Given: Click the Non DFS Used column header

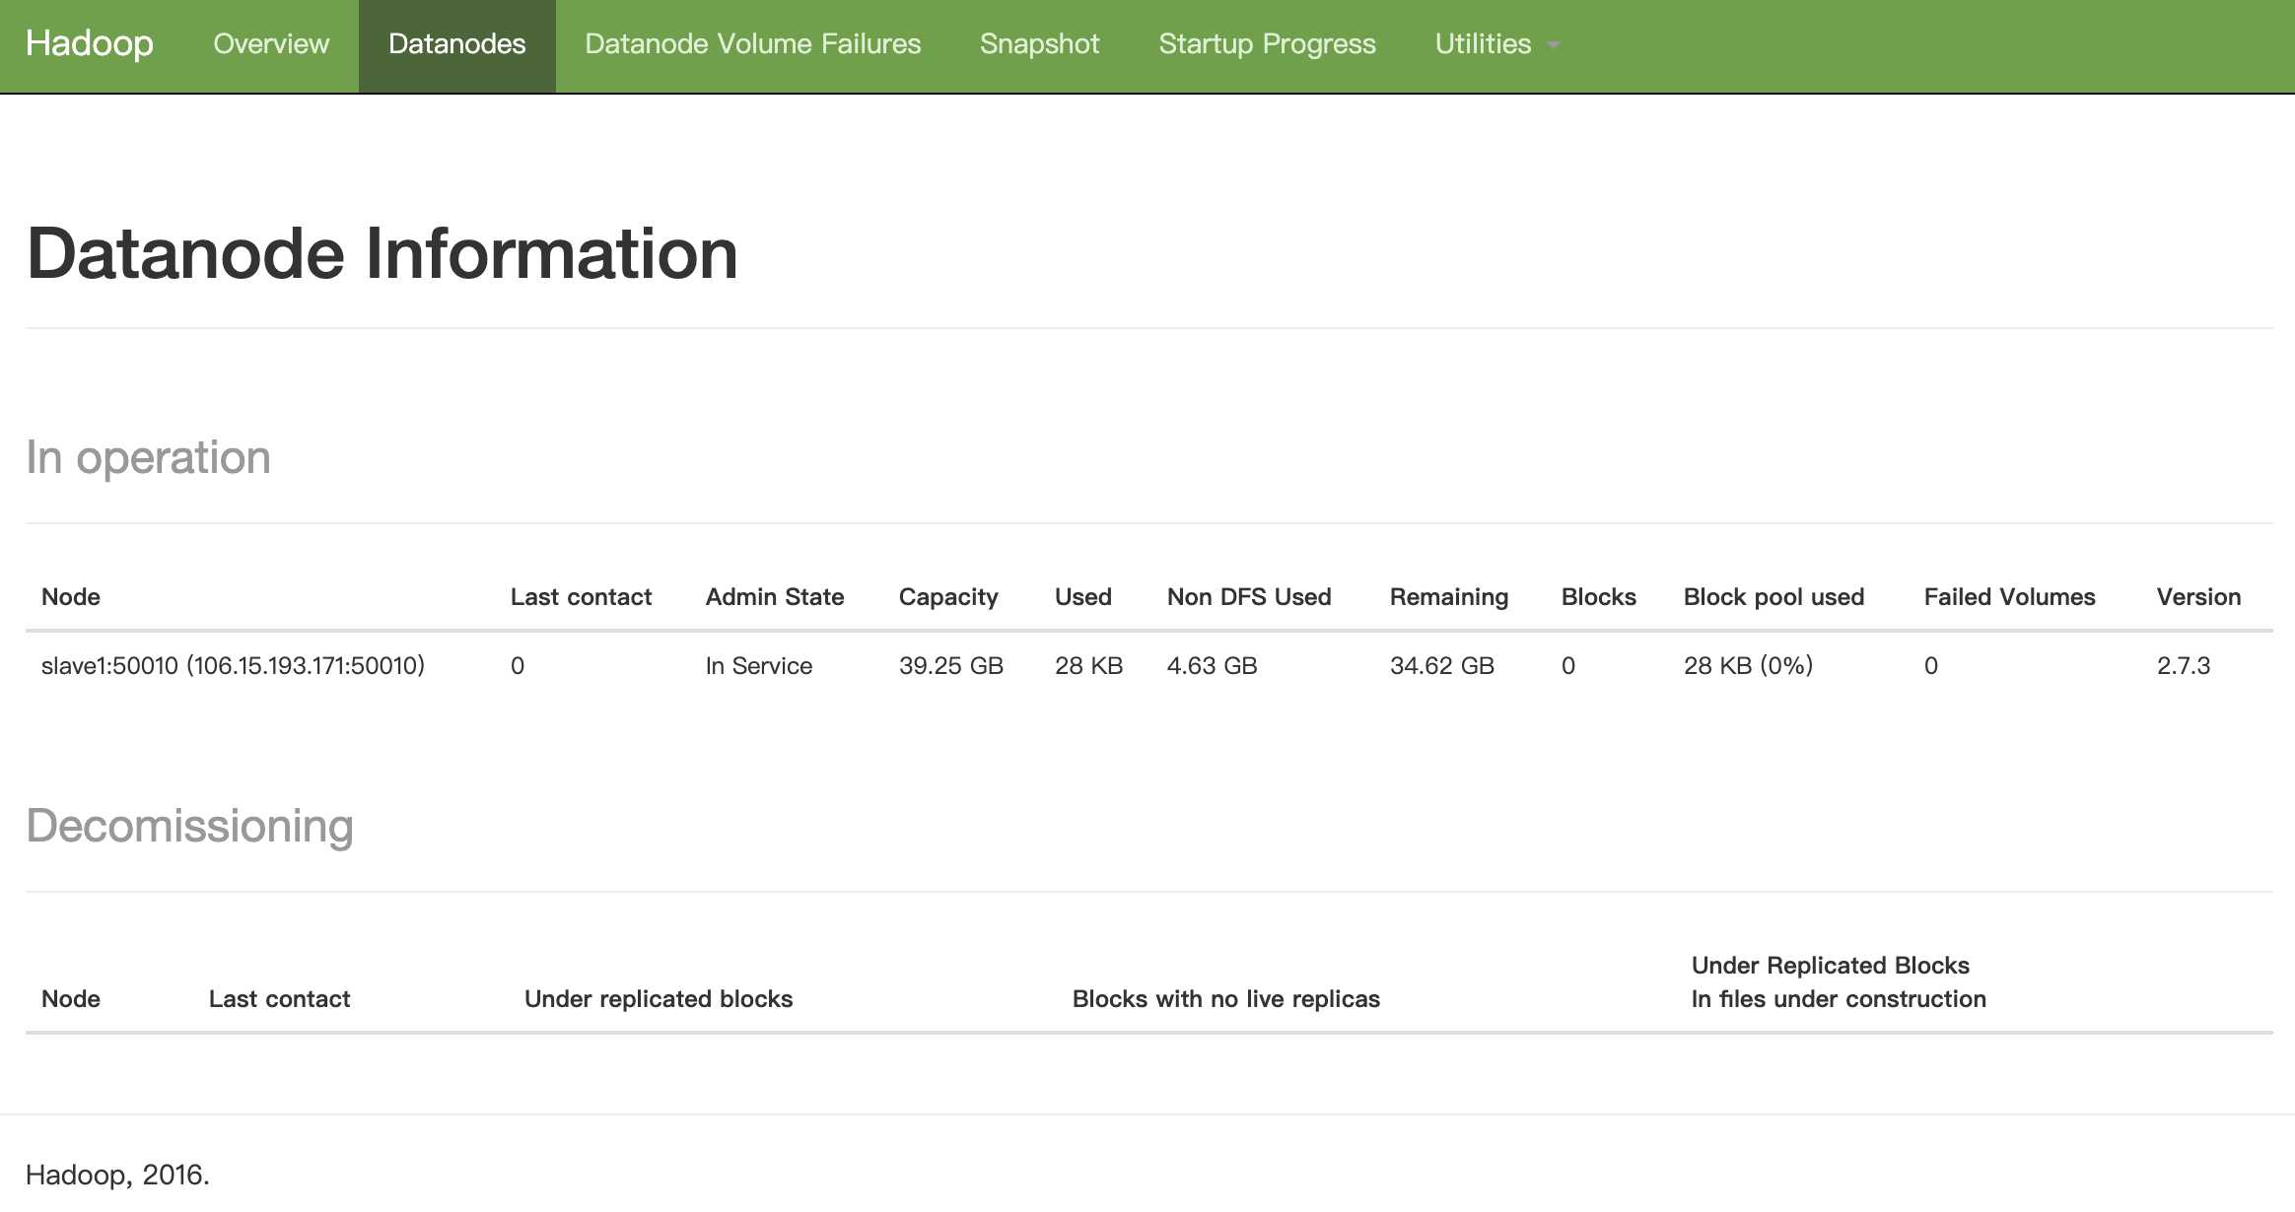Looking at the screenshot, I should tap(1249, 597).
